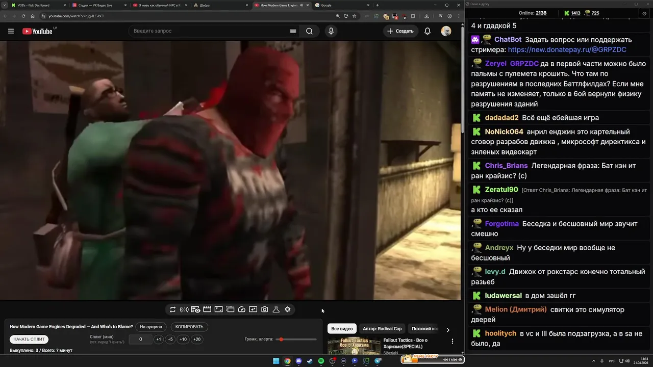Click the КОПИРОВАТЬ button
Screen dimensions: 653x367
[189, 327]
